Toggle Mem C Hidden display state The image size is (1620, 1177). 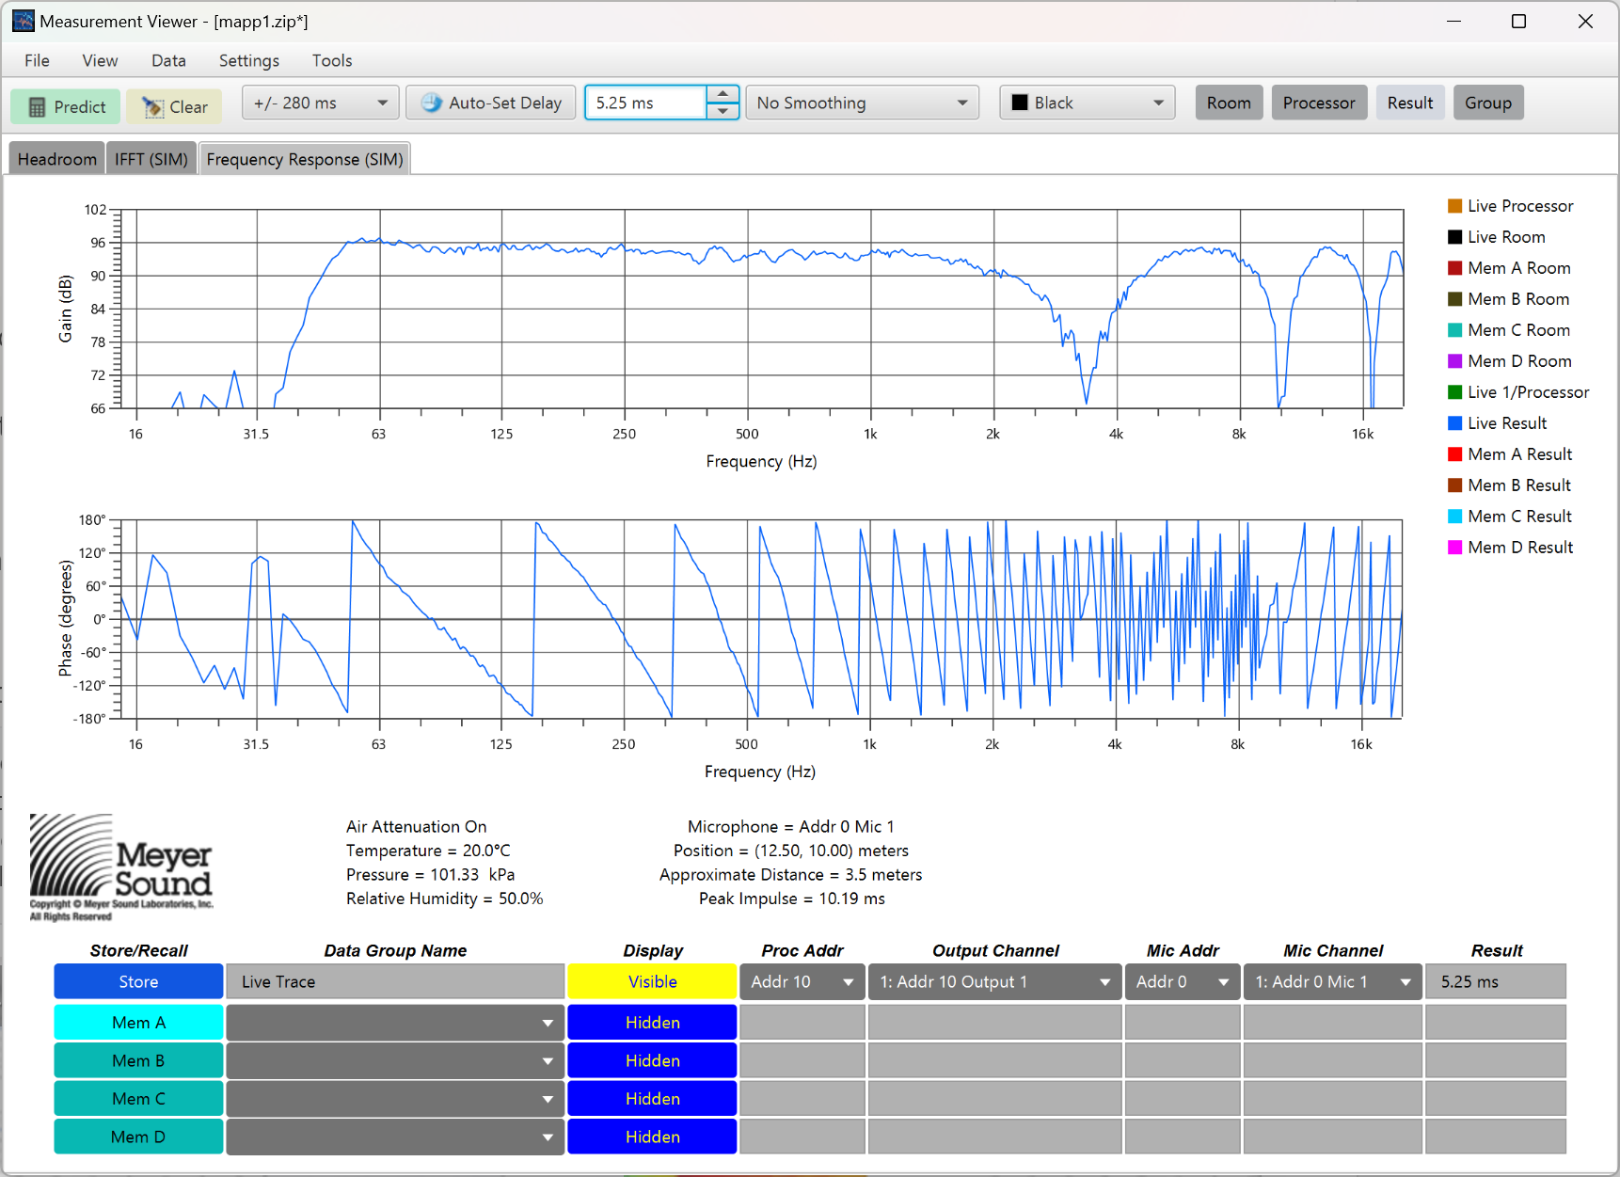tap(652, 1099)
